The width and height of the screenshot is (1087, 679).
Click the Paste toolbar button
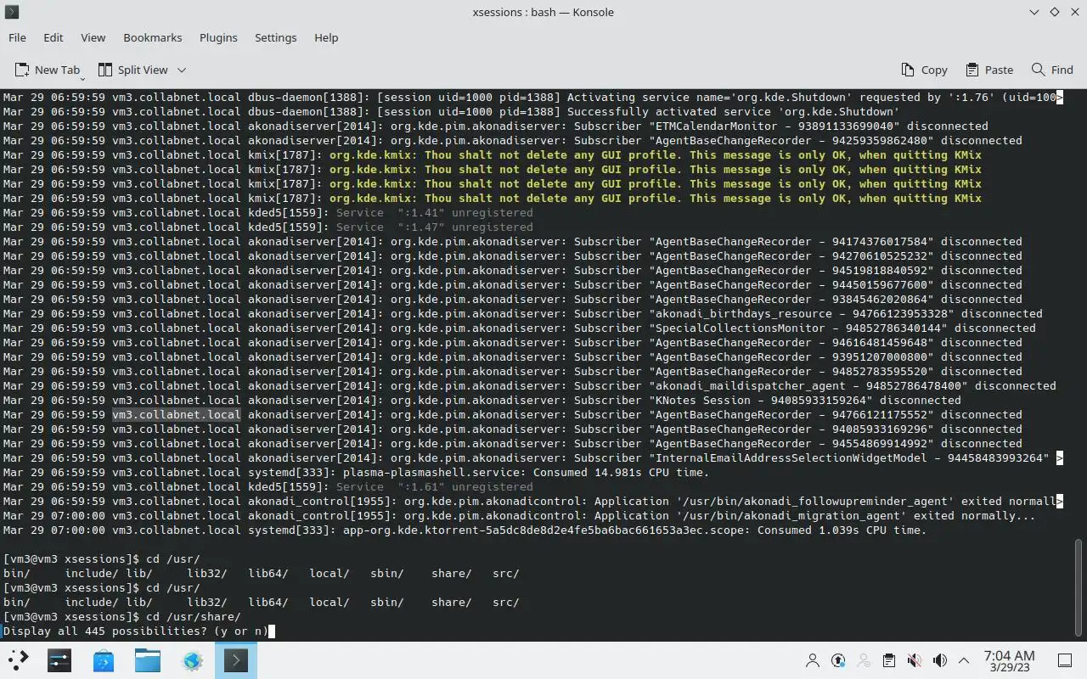(989, 70)
